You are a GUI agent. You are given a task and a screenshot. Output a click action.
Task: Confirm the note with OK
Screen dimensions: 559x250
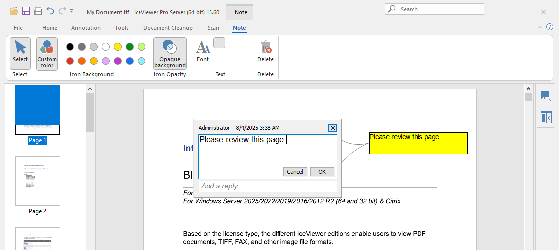pos(322,172)
